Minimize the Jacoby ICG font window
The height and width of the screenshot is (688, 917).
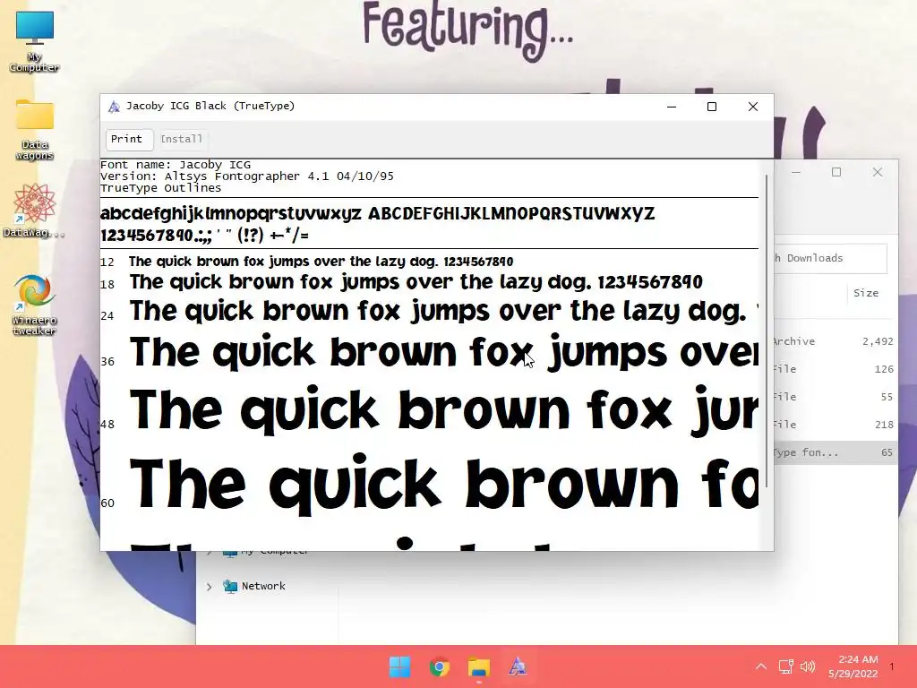672,107
